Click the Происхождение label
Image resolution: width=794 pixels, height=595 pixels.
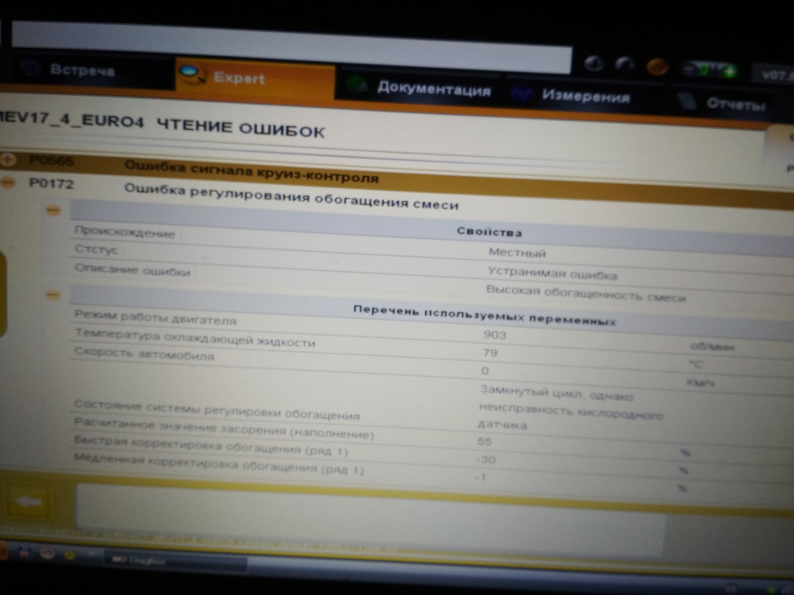(x=125, y=233)
